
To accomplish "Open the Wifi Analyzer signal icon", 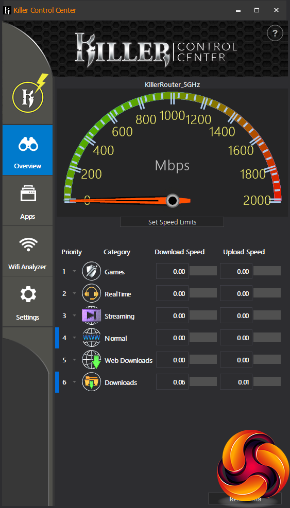I will (28, 244).
